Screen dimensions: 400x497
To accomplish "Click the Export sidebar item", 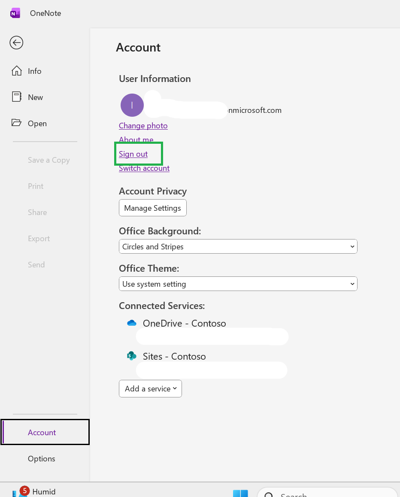I will coord(39,238).
